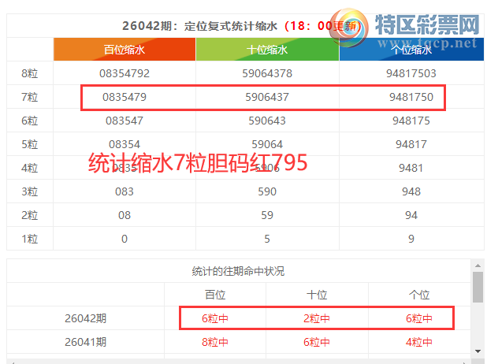Click 6粒中 under 十位 for 26041期
The image size is (487, 364).
pyautogui.click(x=317, y=342)
